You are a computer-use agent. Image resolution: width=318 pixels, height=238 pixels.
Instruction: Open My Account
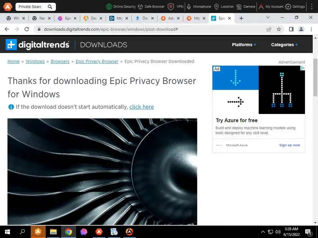coord(271,7)
